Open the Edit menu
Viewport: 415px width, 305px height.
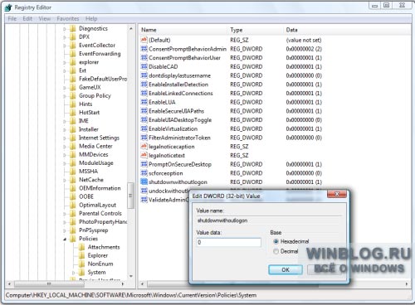(27, 18)
